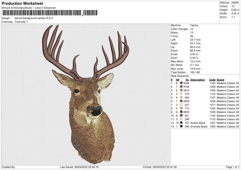The width and height of the screenshot is (241, 170).
Task: Select the Height value 6.80 in
Action: click(x=235, y=10)
